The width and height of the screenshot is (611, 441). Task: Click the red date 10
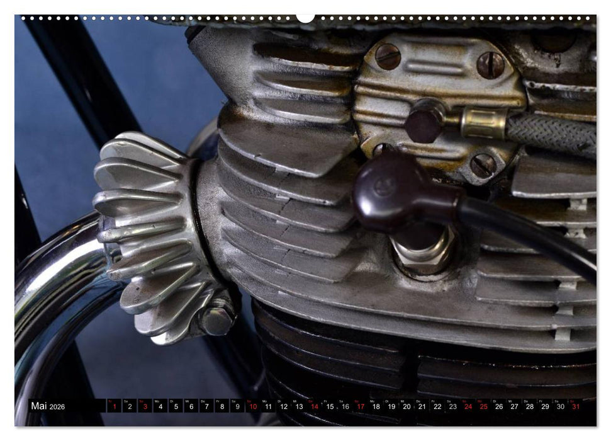coord(252,406)
